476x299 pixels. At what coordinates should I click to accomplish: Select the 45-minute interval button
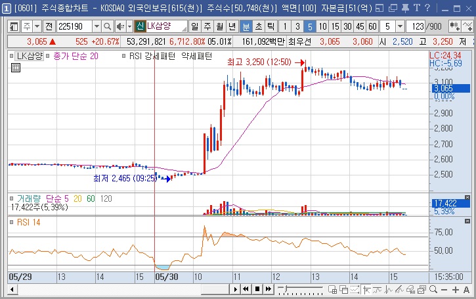[360, 26]
